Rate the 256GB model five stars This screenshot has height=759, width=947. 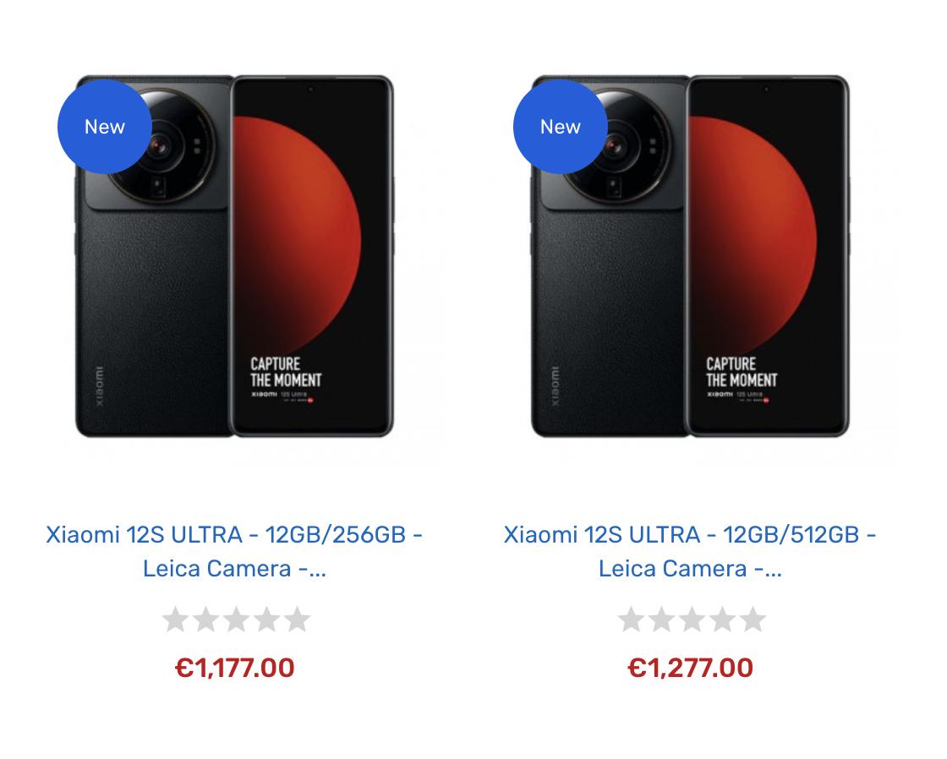coord(297,620)
